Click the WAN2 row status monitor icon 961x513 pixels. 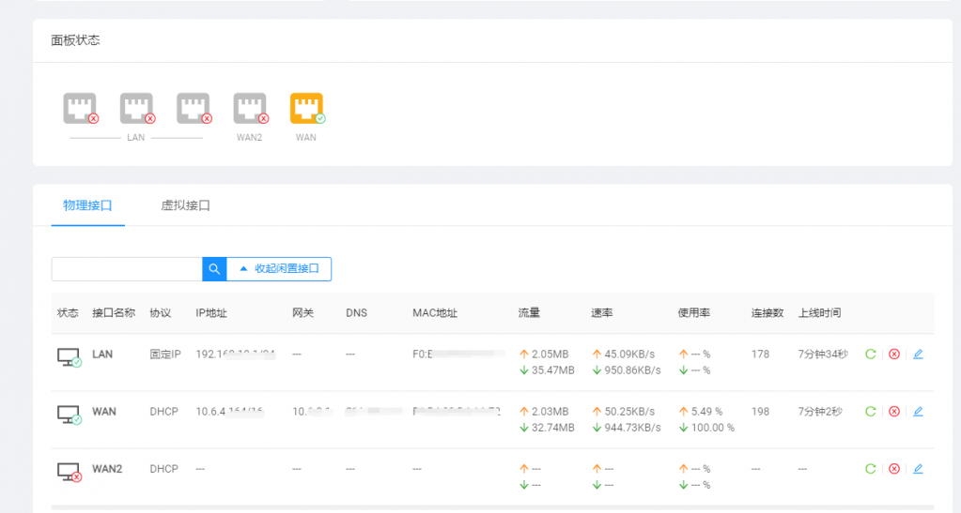(70, 472)
